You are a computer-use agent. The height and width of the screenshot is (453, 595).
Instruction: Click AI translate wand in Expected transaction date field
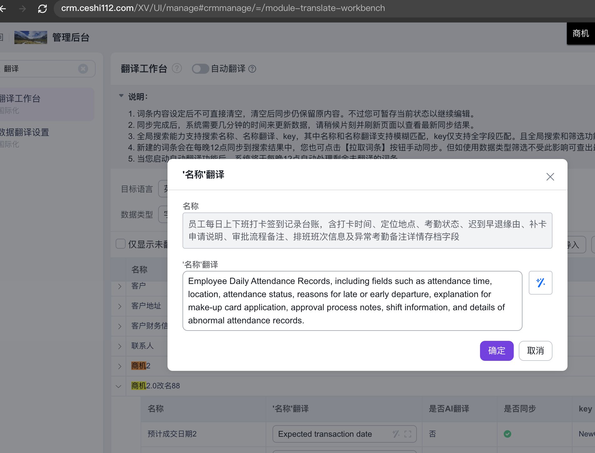point(396,434)
